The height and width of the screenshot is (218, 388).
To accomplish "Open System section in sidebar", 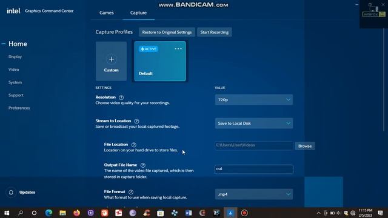I will tap(15, 82).
